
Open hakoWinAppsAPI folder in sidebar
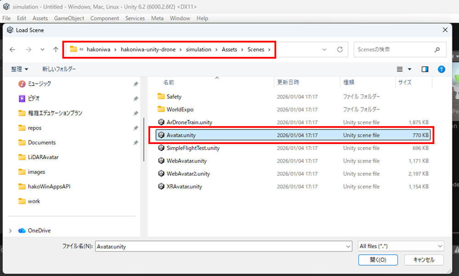click(49, 186)
